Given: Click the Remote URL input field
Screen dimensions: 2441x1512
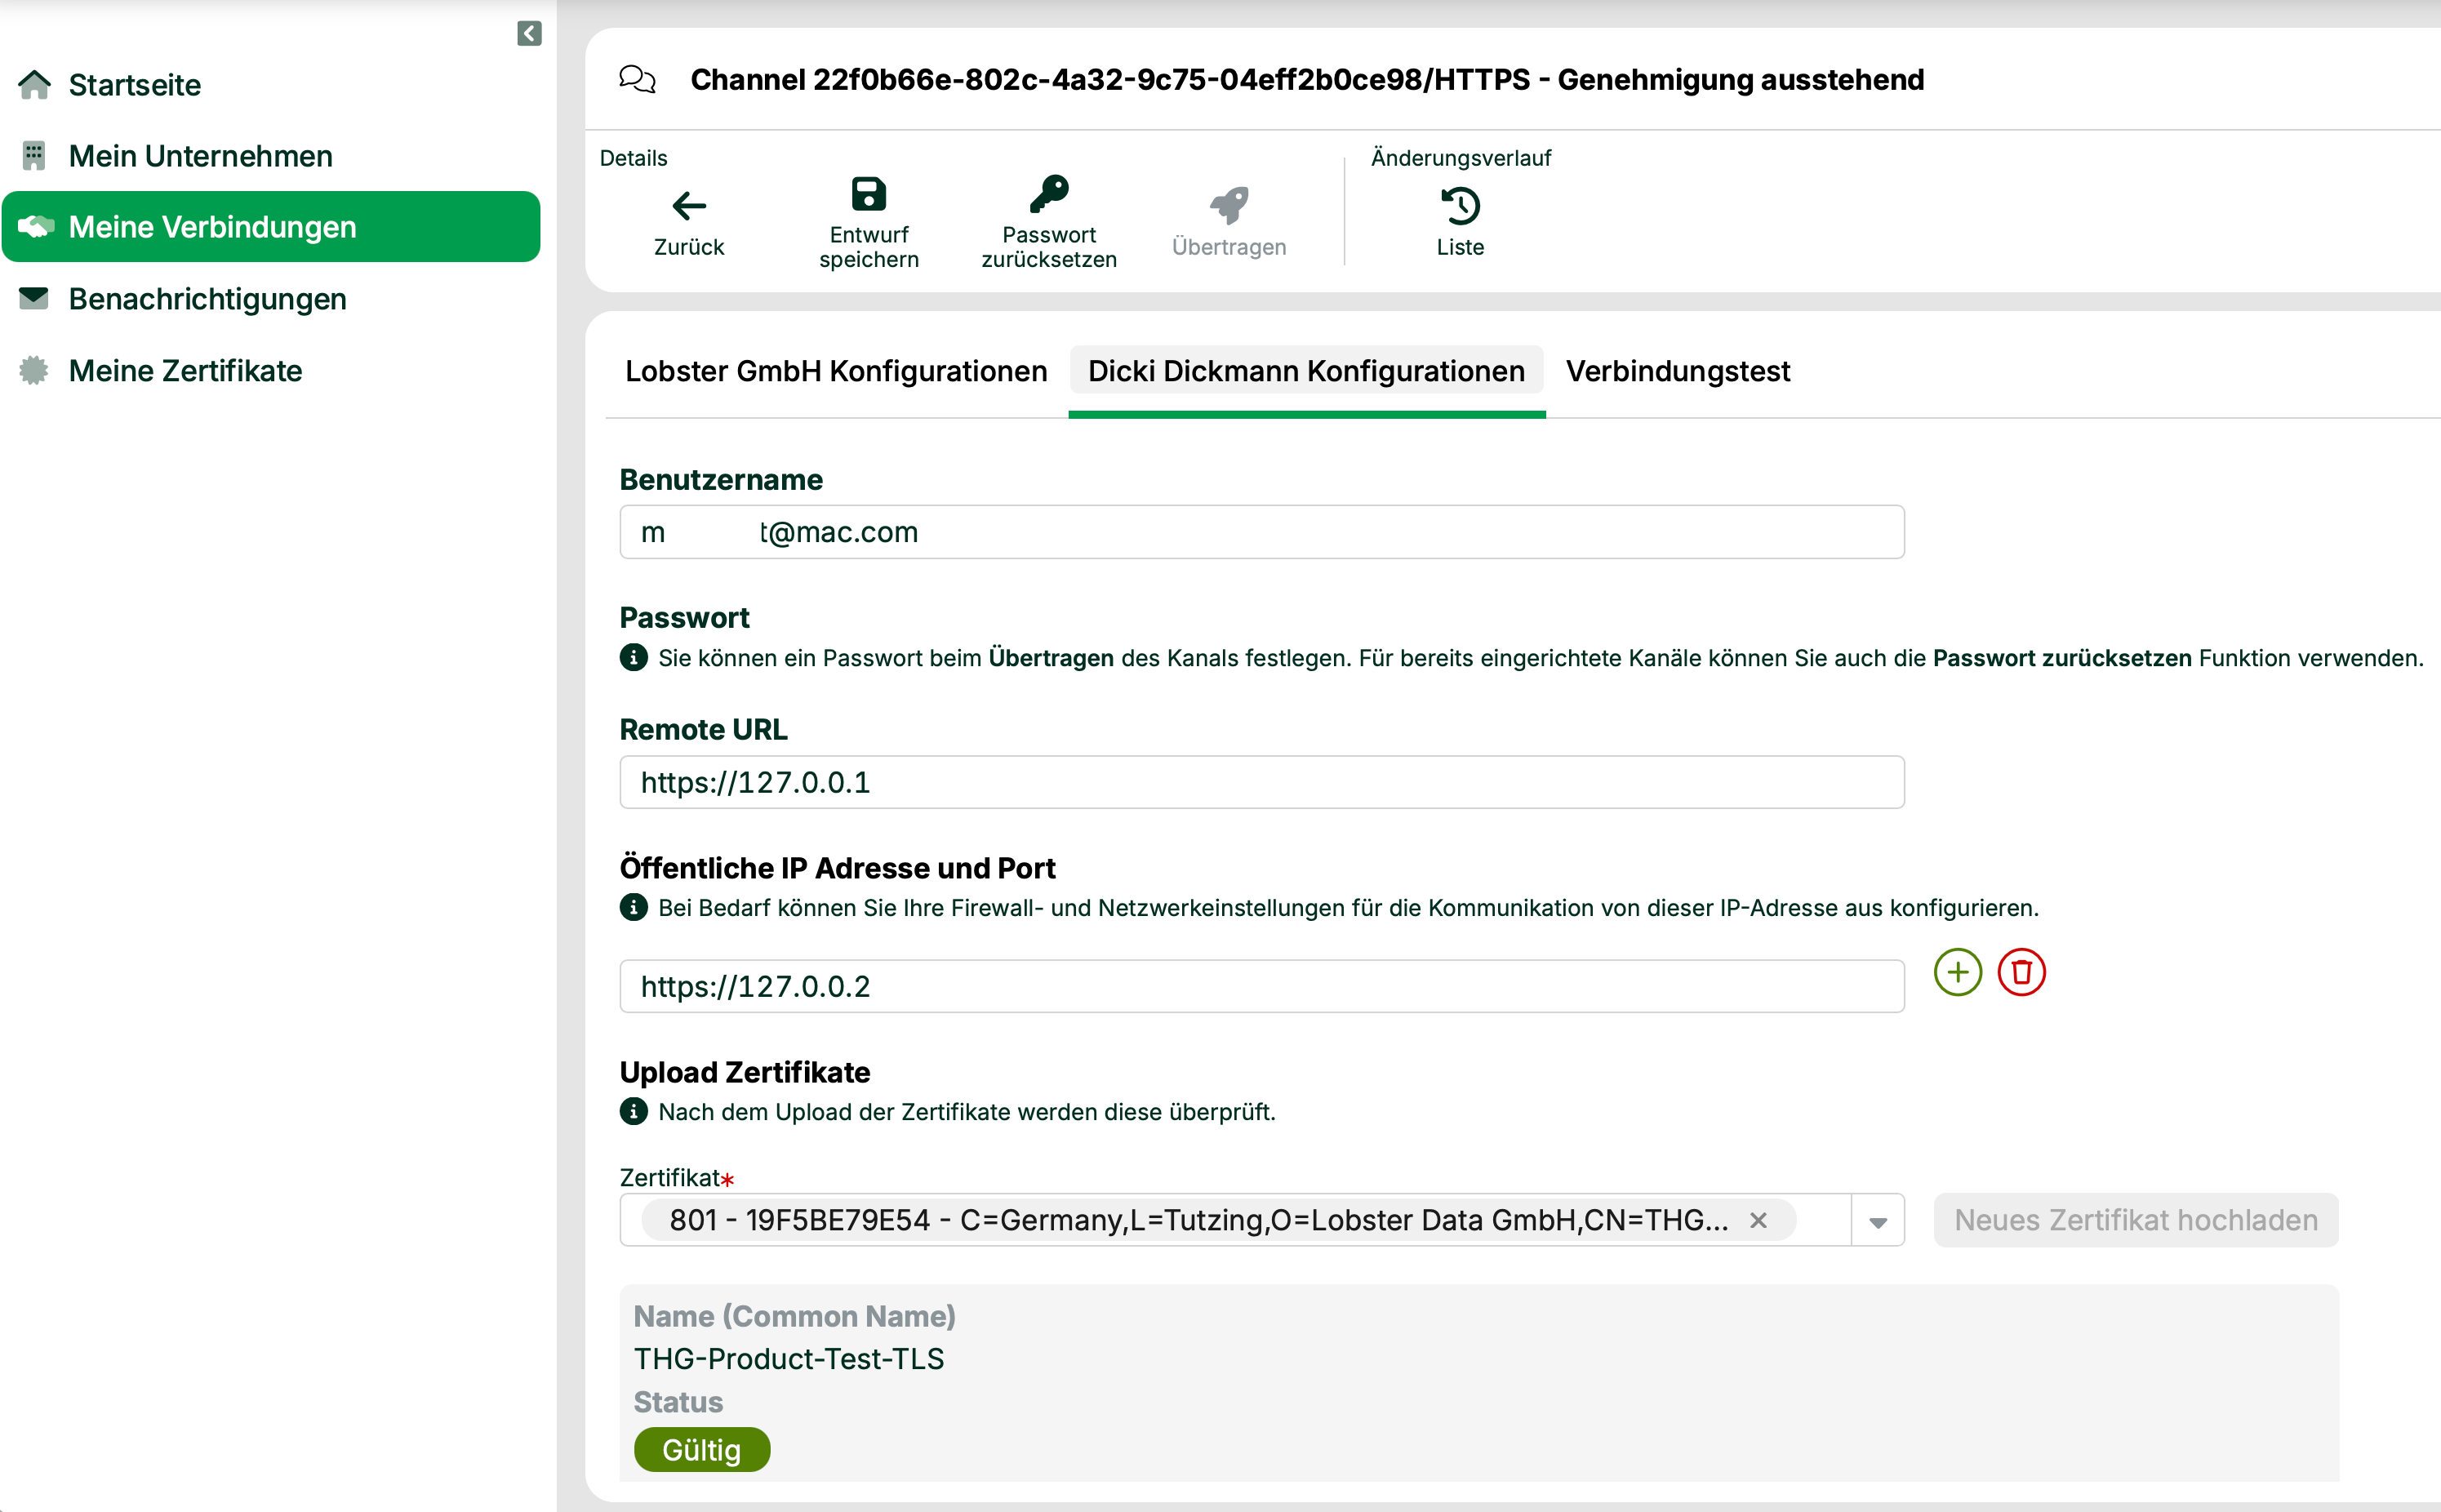Looking at the screenshot, I should pos(1262,782).
